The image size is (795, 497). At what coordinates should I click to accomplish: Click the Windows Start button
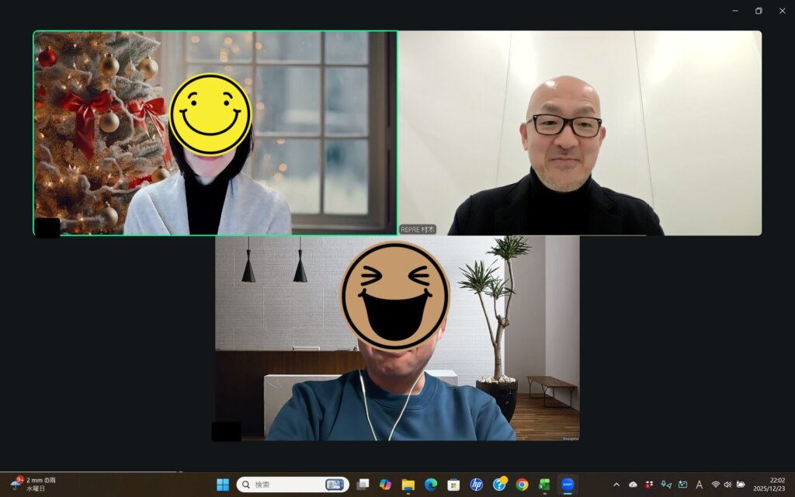pos(223,485)
